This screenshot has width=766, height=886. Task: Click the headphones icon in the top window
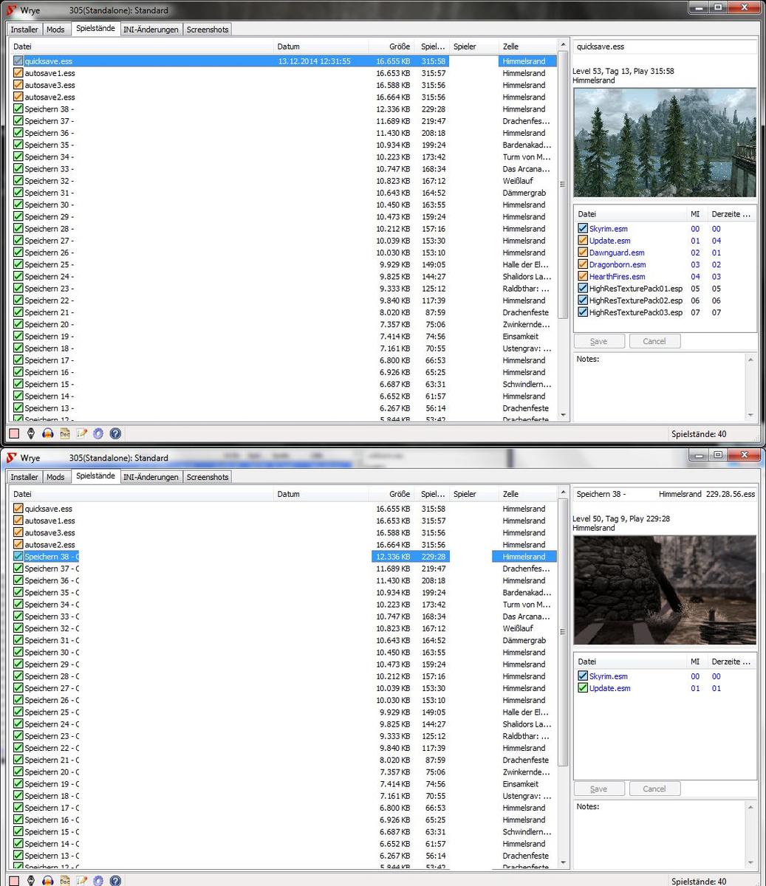tap(48, 434)
